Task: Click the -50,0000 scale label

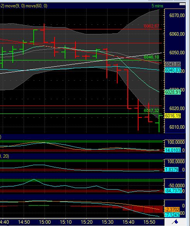Action: [x=176, y=186]
